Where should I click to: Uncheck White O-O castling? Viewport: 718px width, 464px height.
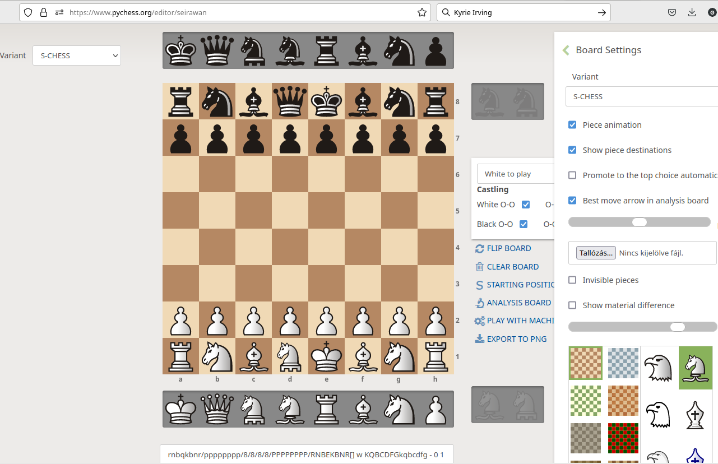point(526,205)
